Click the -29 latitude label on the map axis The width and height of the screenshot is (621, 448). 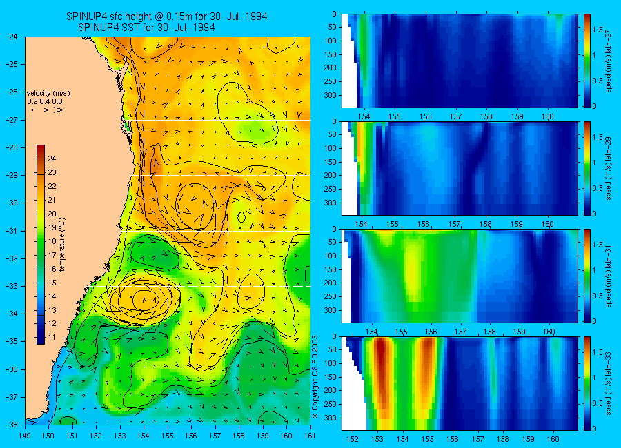12,175
